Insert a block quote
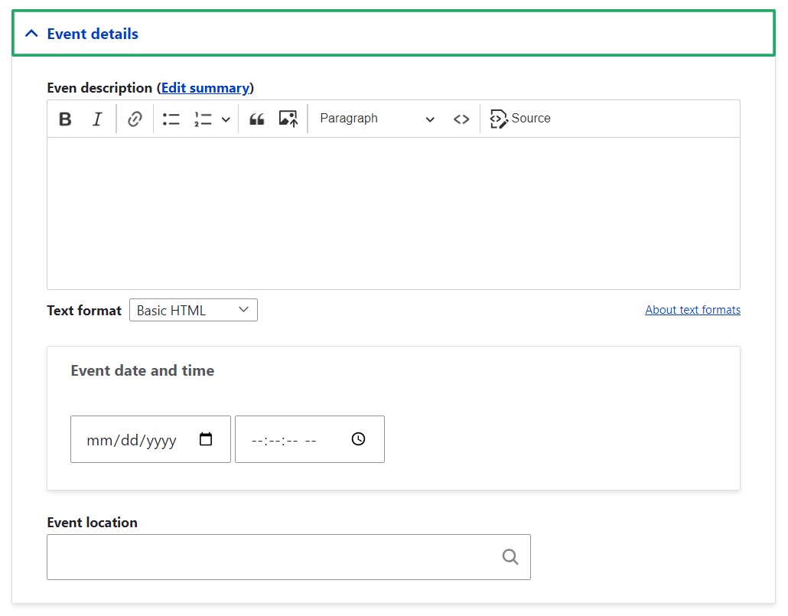 (x=256, y=119)
